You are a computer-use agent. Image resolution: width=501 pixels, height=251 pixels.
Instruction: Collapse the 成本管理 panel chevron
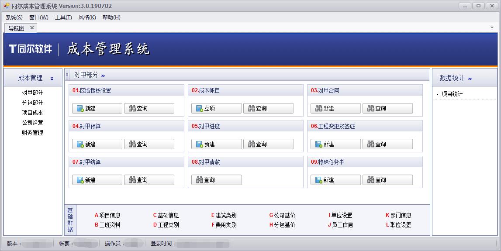click(x=52, y=79)
